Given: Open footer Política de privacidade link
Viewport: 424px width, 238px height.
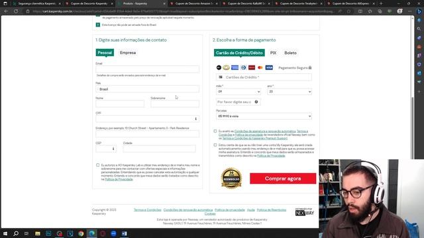Looking at the screenshot, I should click(x=230, y=210).
